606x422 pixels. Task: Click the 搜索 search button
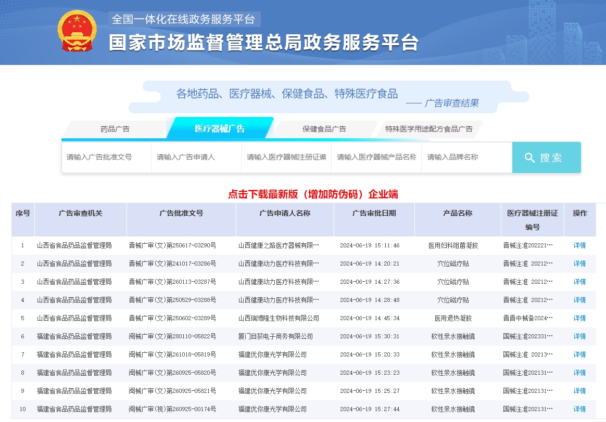tap(546, 157)
